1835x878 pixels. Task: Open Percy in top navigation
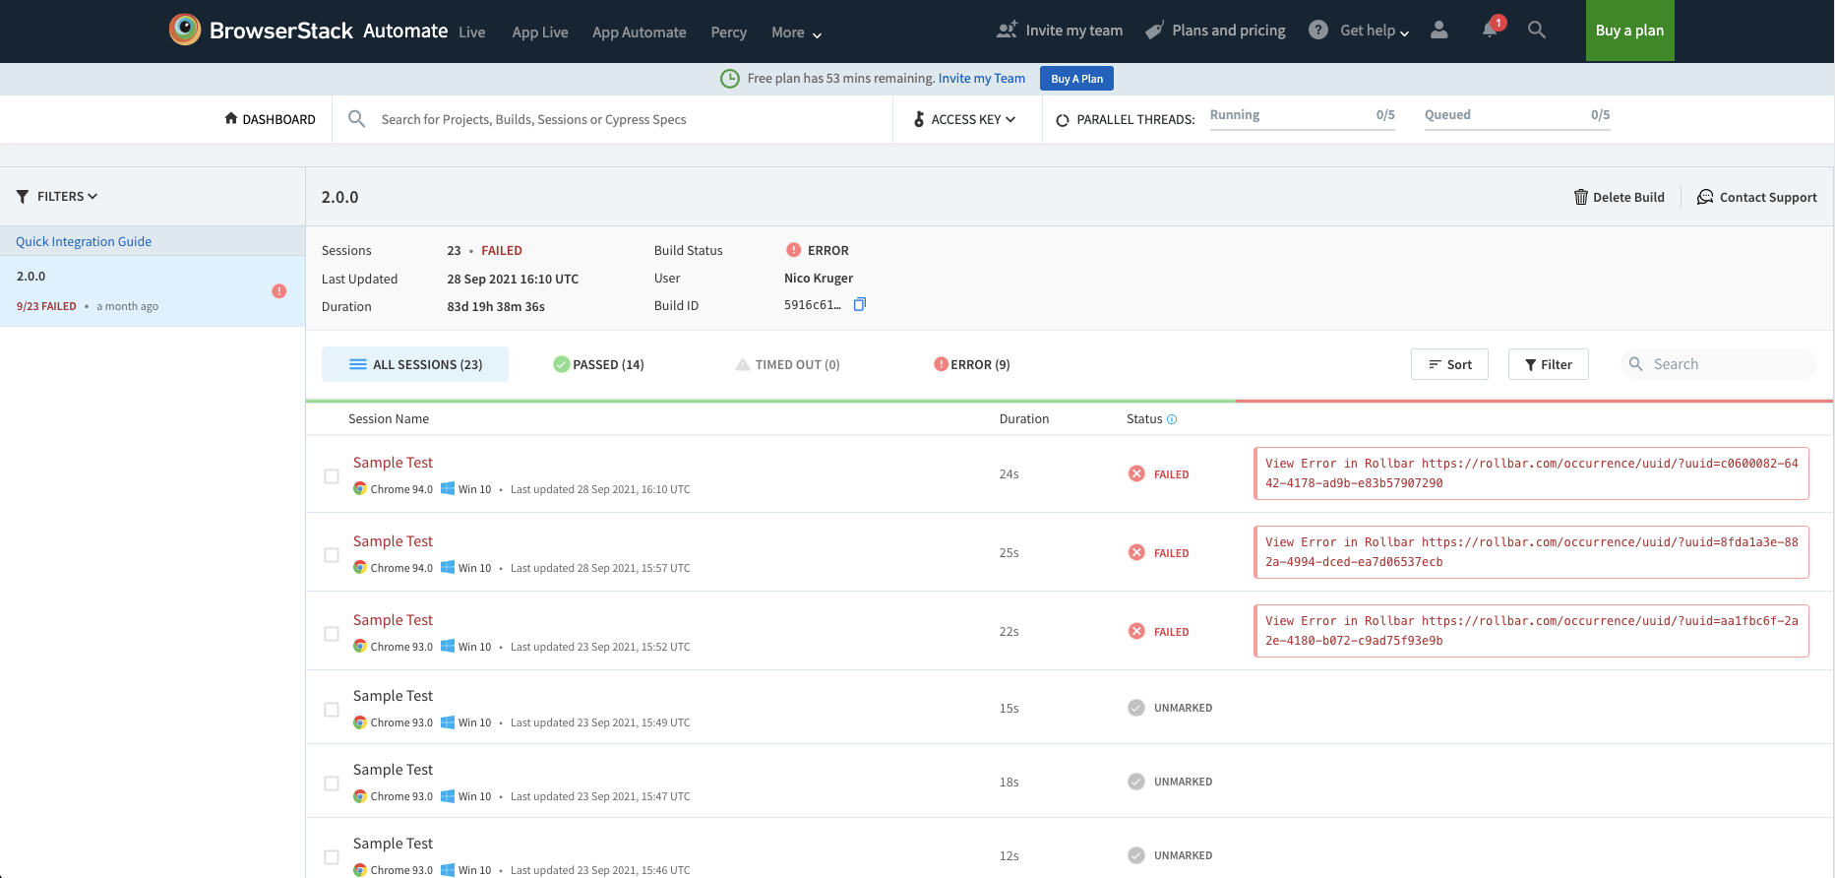coord(729,32)
